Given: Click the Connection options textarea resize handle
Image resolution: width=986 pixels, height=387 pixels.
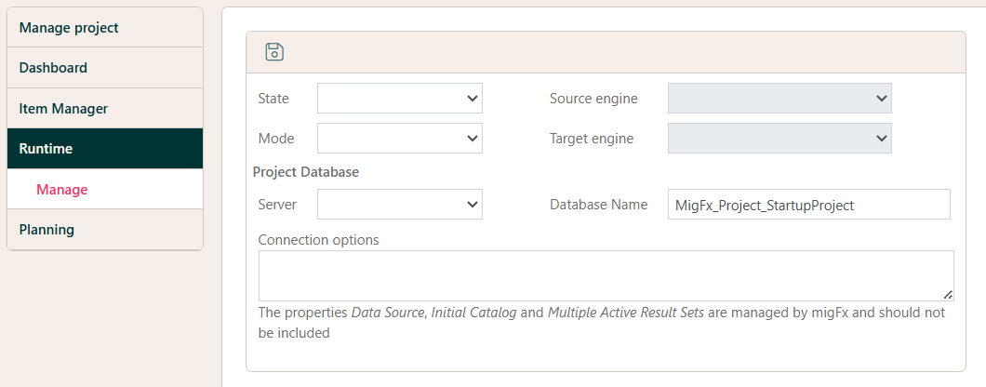Looking at the screenshot, I should (x=948, y=294).
